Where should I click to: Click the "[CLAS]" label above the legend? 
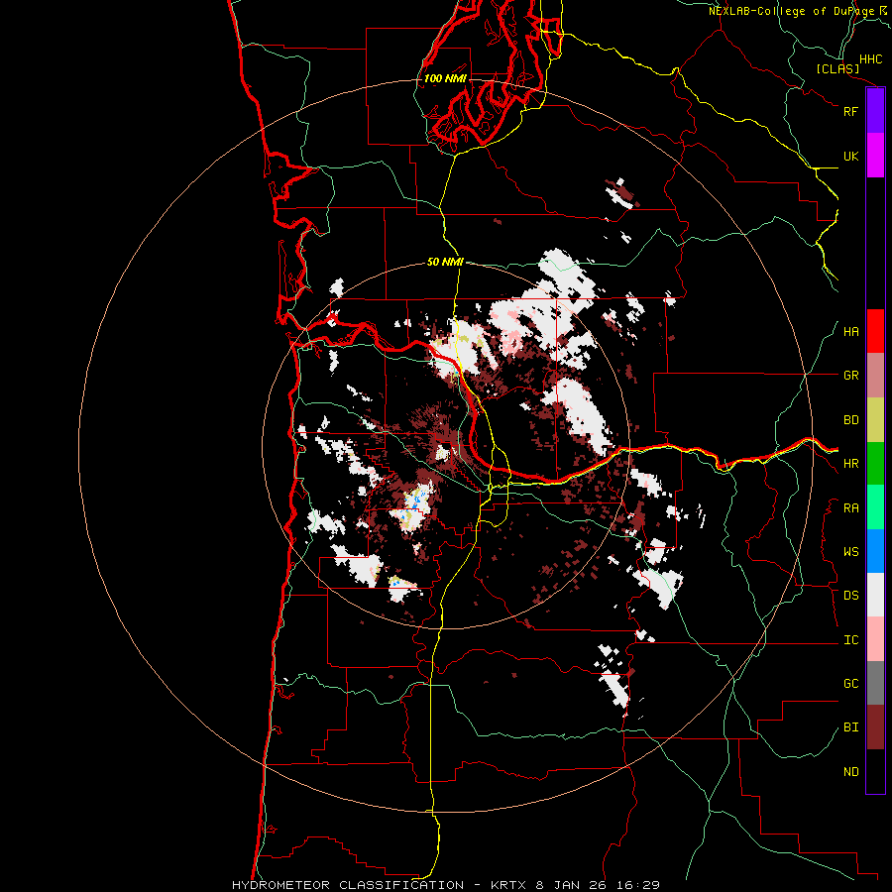point(837,68)
